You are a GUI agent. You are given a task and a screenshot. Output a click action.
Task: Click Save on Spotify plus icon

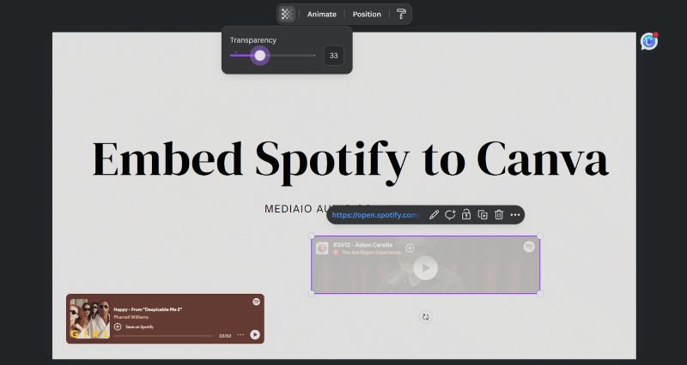tap(118, 327)
